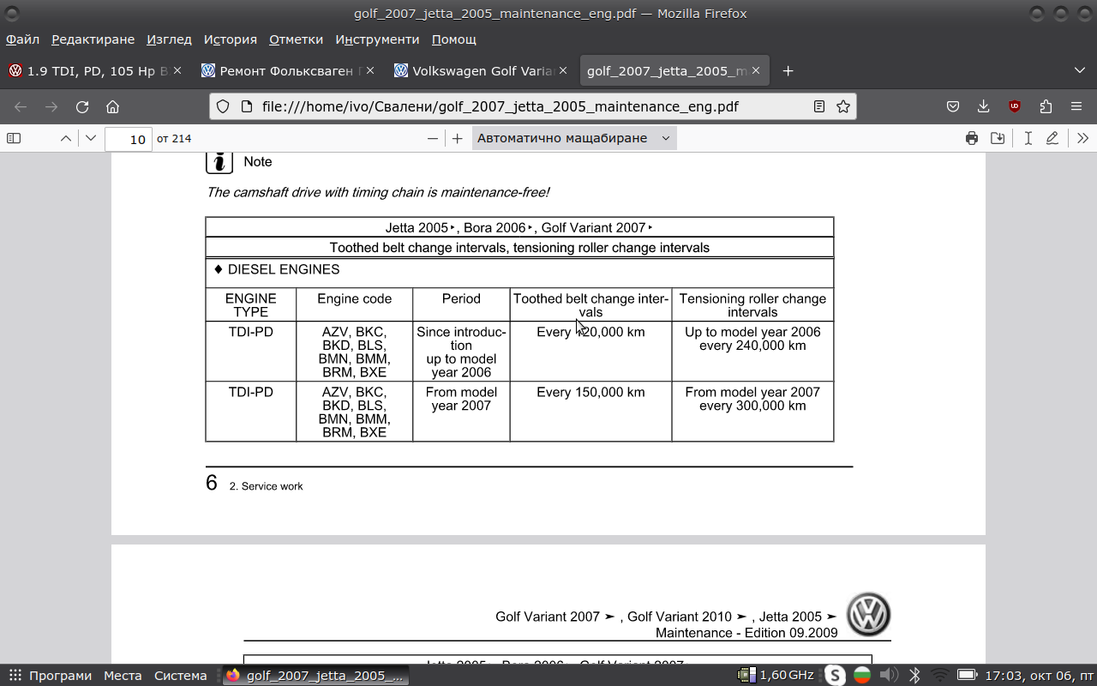
Task: Switch to the 1.9 TDI, PD tab
Action: (x=90, y=71)
